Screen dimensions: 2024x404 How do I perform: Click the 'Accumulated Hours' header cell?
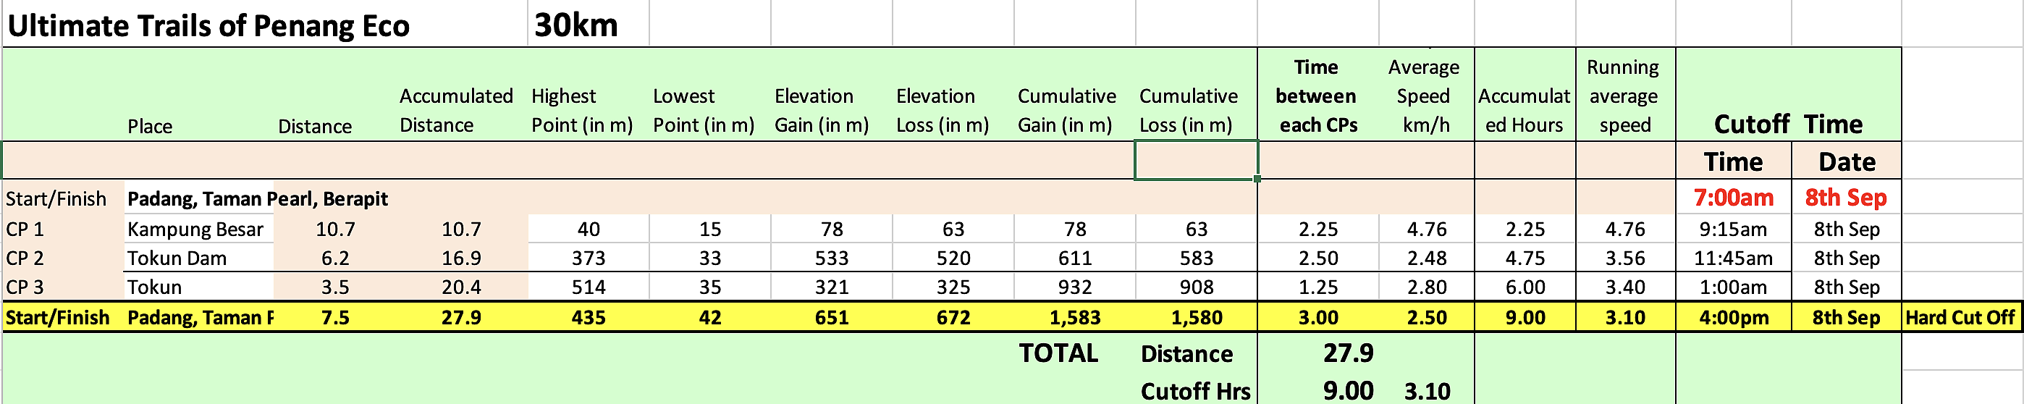1525,110
